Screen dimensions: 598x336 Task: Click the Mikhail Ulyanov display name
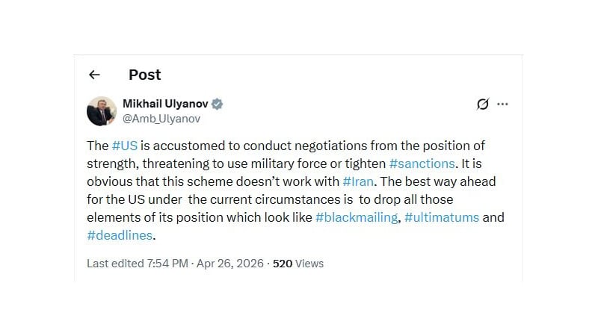click(x=164, y=104)
